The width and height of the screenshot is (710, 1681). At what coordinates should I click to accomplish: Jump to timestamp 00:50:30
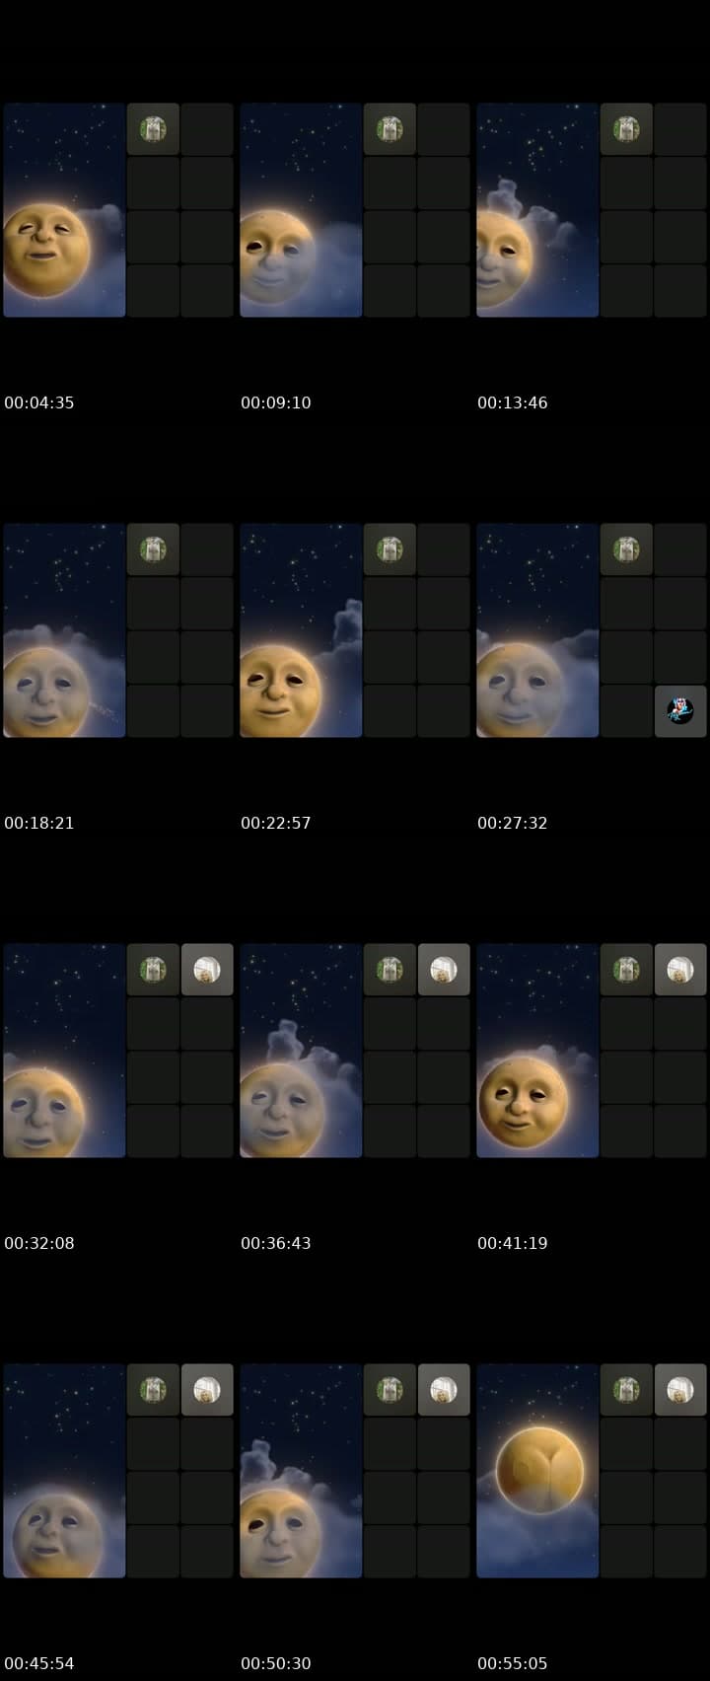point(276,1663)
